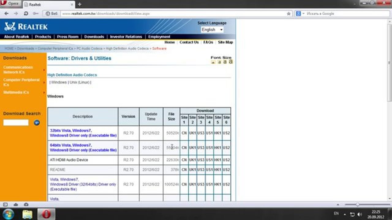Image resolution: width=392 pixels, height=220 pixels.
Task: Click the Download Search go button
Action: click(x=37, y=123)
